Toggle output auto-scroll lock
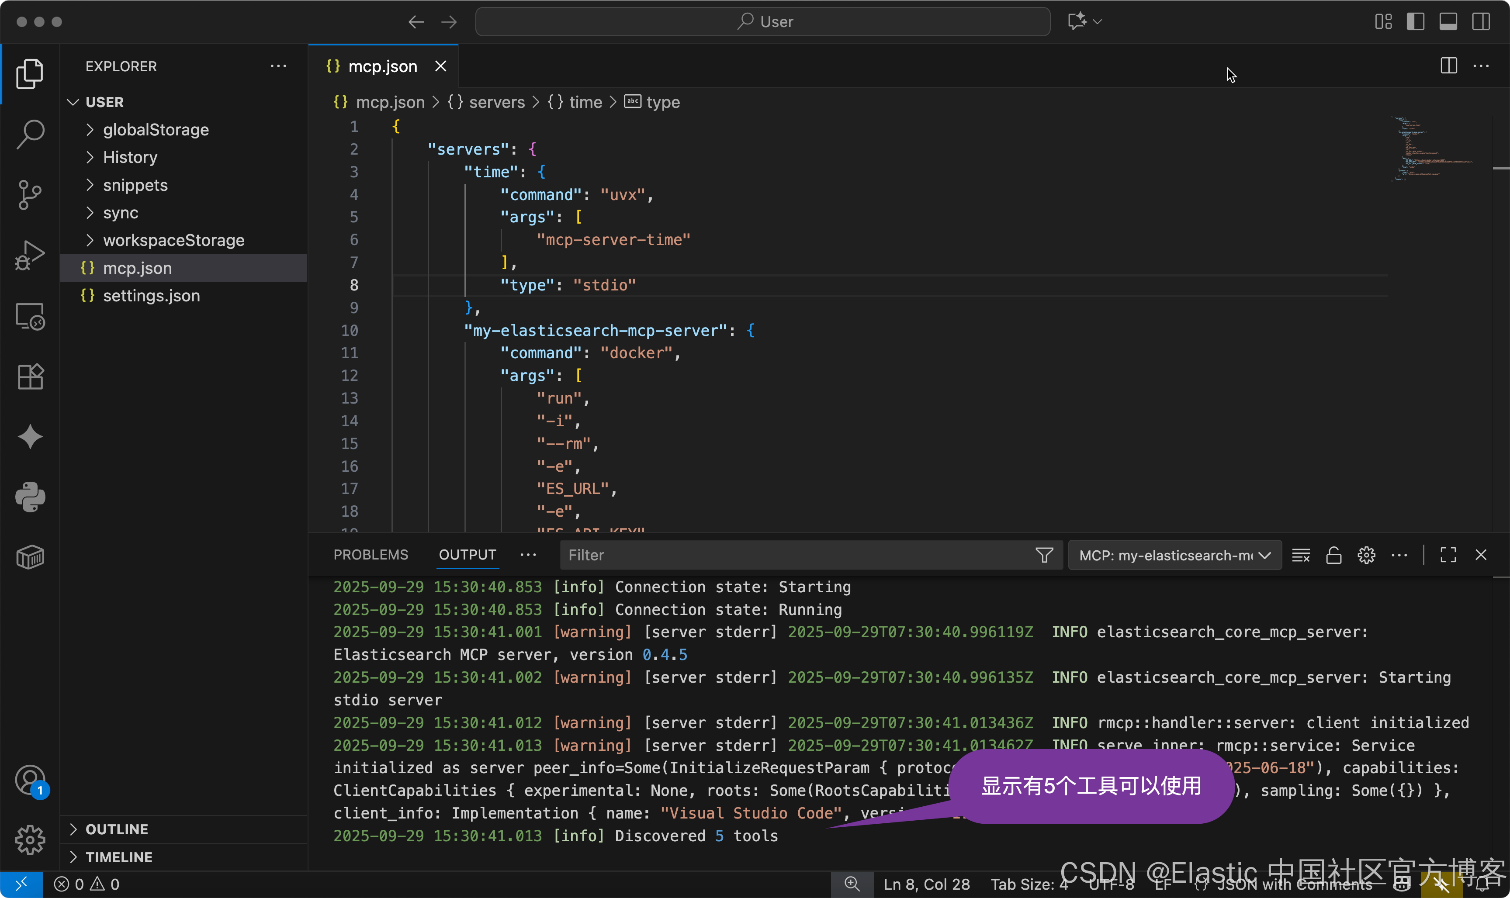Viewport: 1510px width, 898px height. 1334,556
